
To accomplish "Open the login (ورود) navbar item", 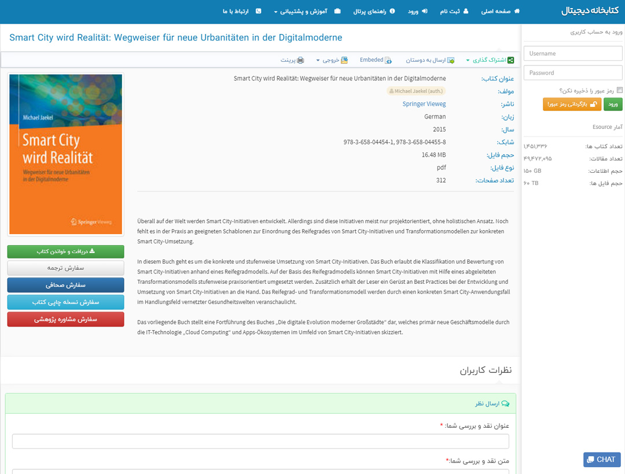I will tap(417, 11).
